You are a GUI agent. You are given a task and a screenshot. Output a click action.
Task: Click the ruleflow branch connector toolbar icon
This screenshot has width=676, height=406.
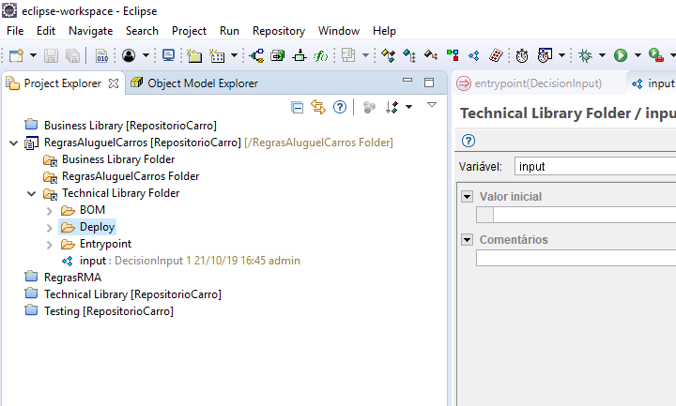tap(257, 55)
